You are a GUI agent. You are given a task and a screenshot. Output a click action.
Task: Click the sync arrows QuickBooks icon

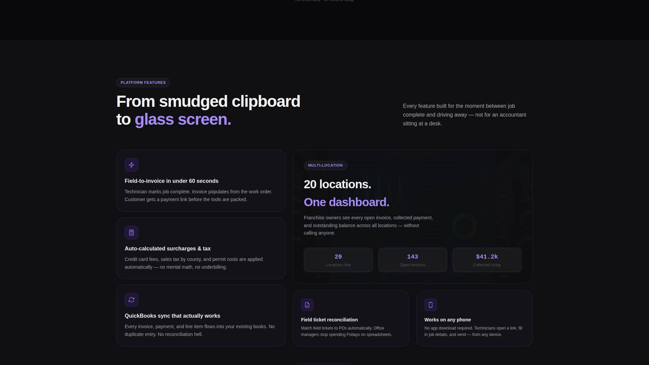pyautogui.click(x=131, y=300)
